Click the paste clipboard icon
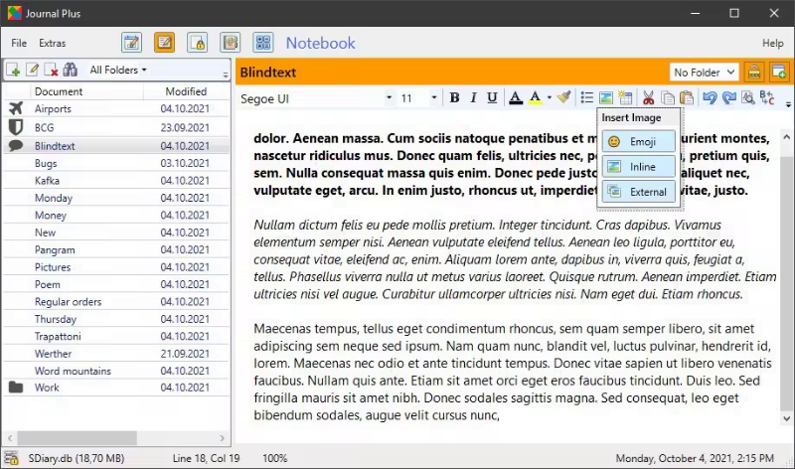The image size is (795, 469). coord(686,97)
